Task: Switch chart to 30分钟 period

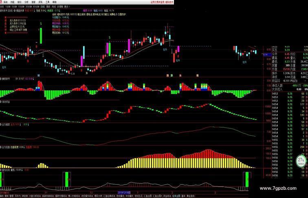Action: (x=29, y=7)
